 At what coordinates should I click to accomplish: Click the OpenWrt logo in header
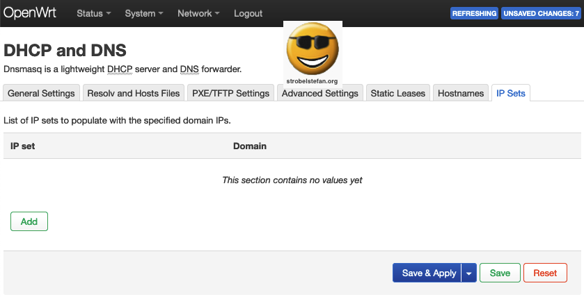[x=31, y=12]
